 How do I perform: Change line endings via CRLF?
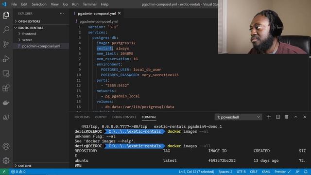point(254,172)
